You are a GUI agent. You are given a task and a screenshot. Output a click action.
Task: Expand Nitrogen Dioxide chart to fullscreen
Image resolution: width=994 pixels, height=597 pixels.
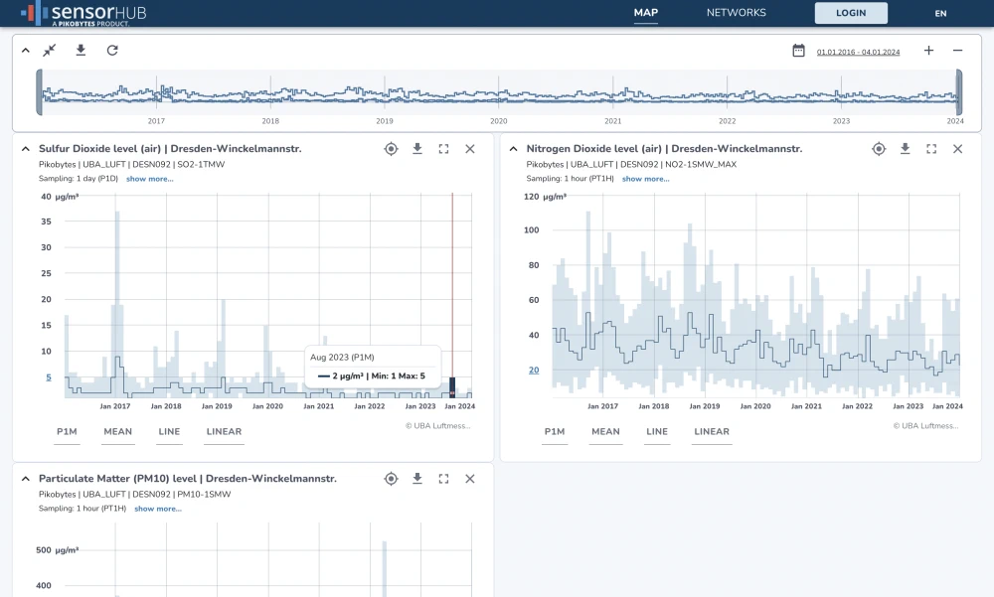[931, 149]
